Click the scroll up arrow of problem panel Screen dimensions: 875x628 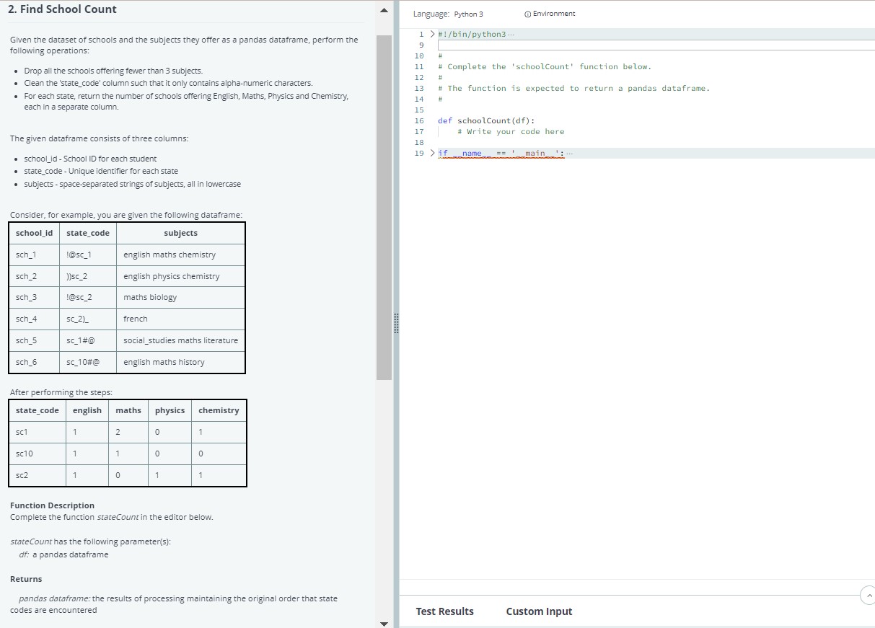click(x=384, y=9)
